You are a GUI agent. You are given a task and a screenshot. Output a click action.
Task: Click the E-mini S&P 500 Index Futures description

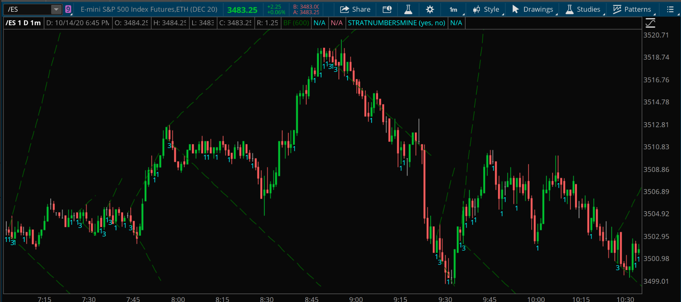[x=149, y=9]
